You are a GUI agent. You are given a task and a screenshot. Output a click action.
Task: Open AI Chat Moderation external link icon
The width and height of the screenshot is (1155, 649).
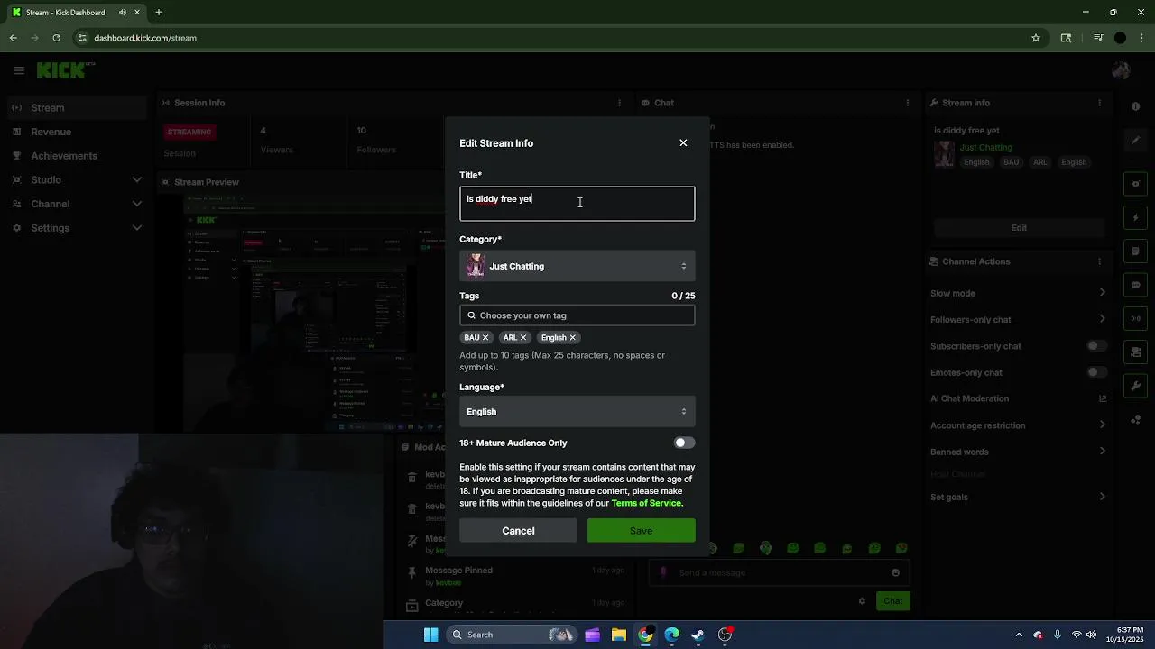point(1102,398)
